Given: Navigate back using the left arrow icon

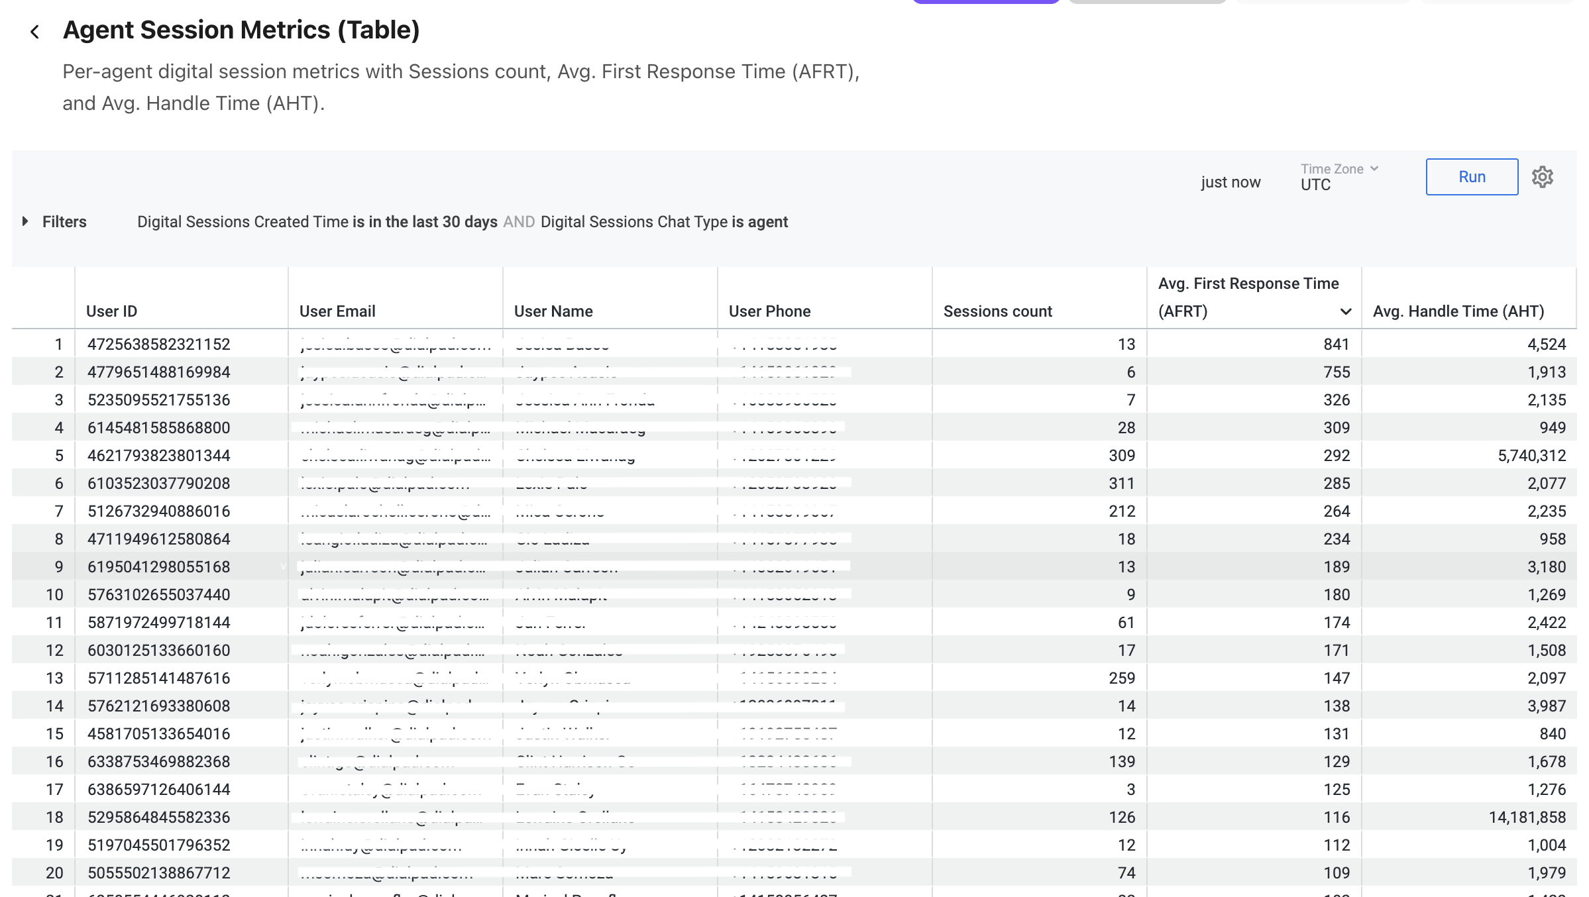Looking at the screenshot, I should [34, 30].
